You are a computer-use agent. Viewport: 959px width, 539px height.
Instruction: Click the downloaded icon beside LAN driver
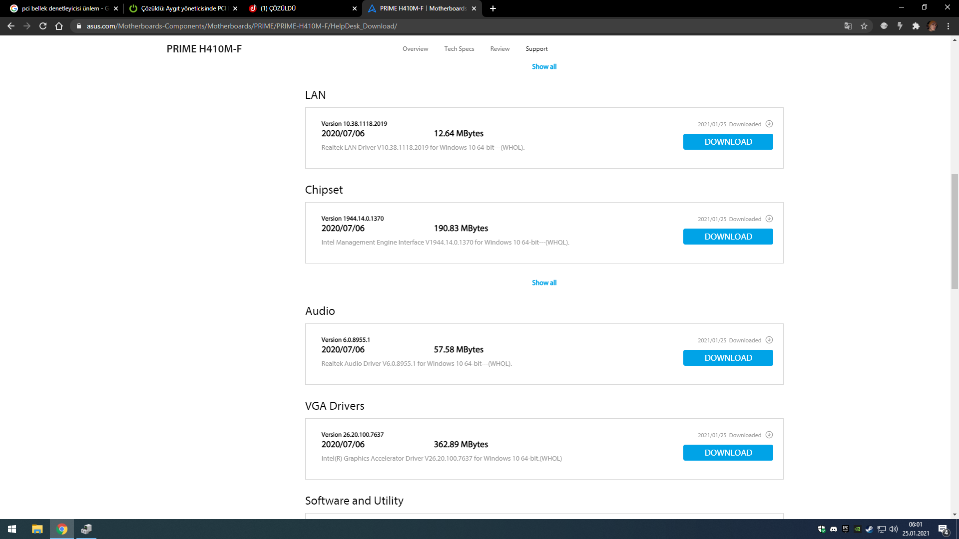click(x=769, y=124)
